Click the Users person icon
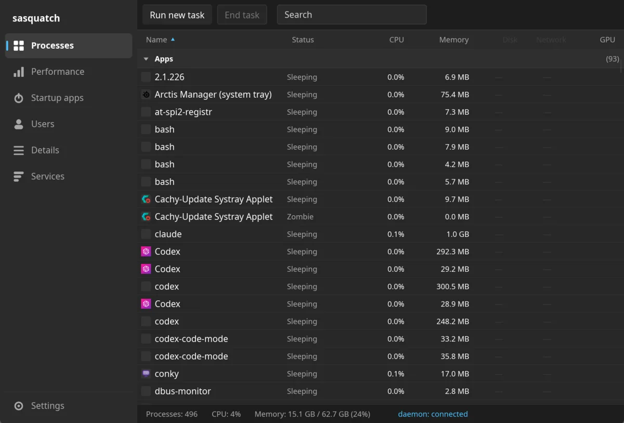Viewport: 624px width, 423px height. 19,124
